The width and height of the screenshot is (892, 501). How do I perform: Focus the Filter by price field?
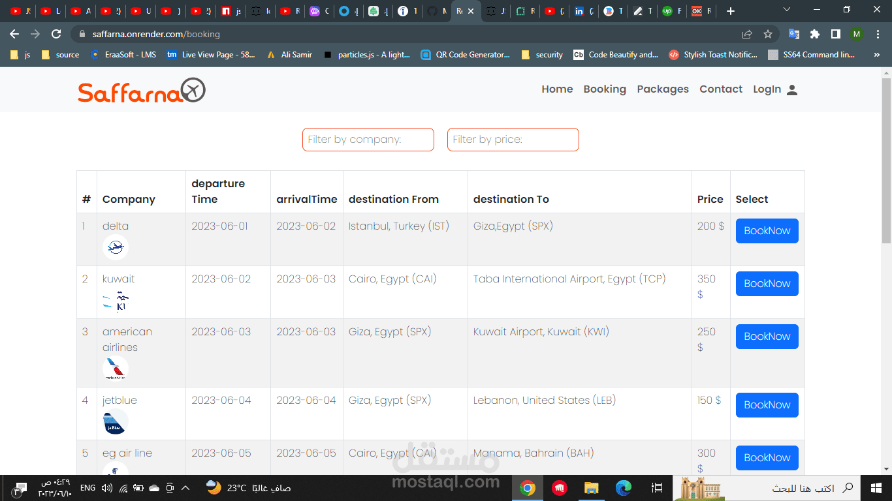(x=513, y=140)
